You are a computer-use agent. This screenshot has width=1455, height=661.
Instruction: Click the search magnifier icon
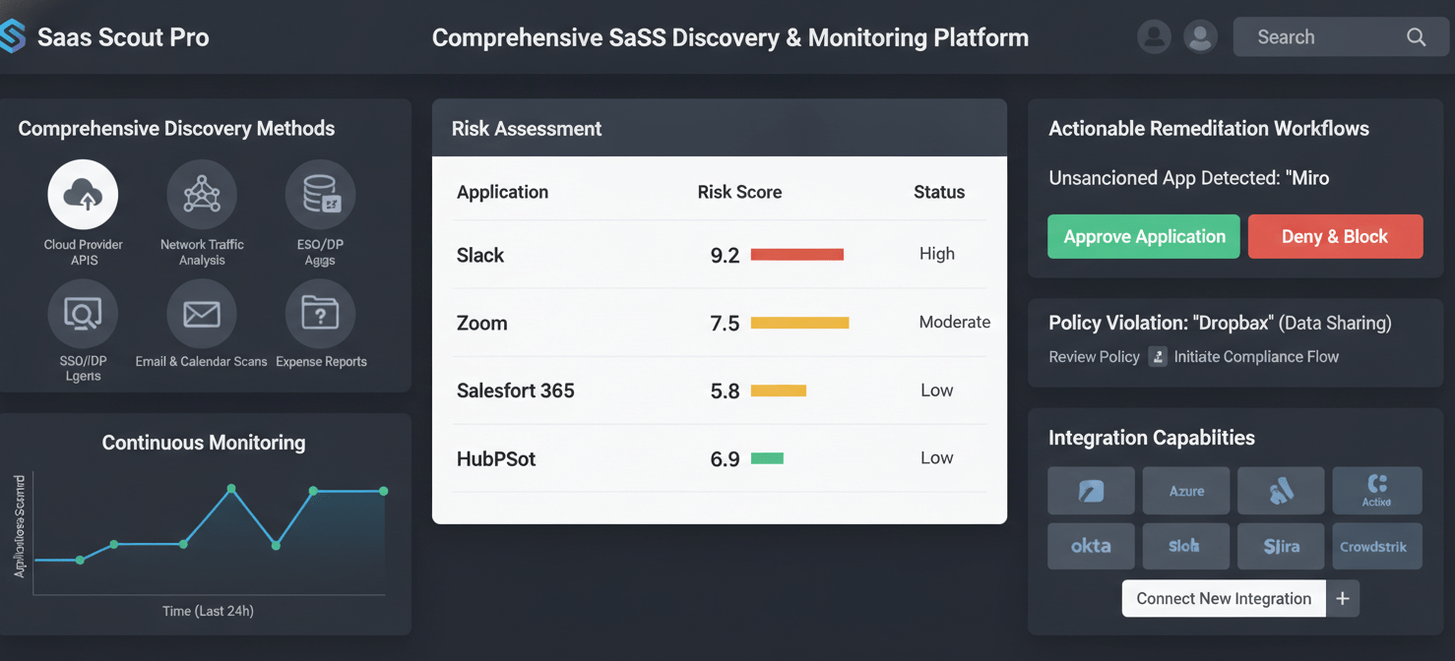[x=1416, y=37]
